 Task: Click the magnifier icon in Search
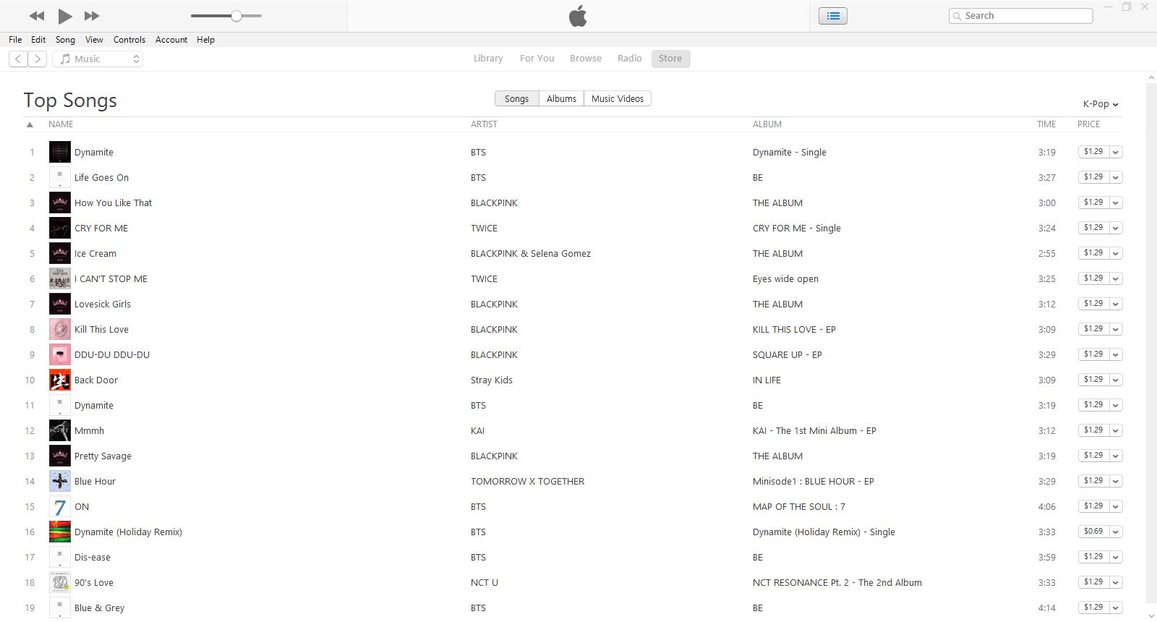[x=957, y=16]
